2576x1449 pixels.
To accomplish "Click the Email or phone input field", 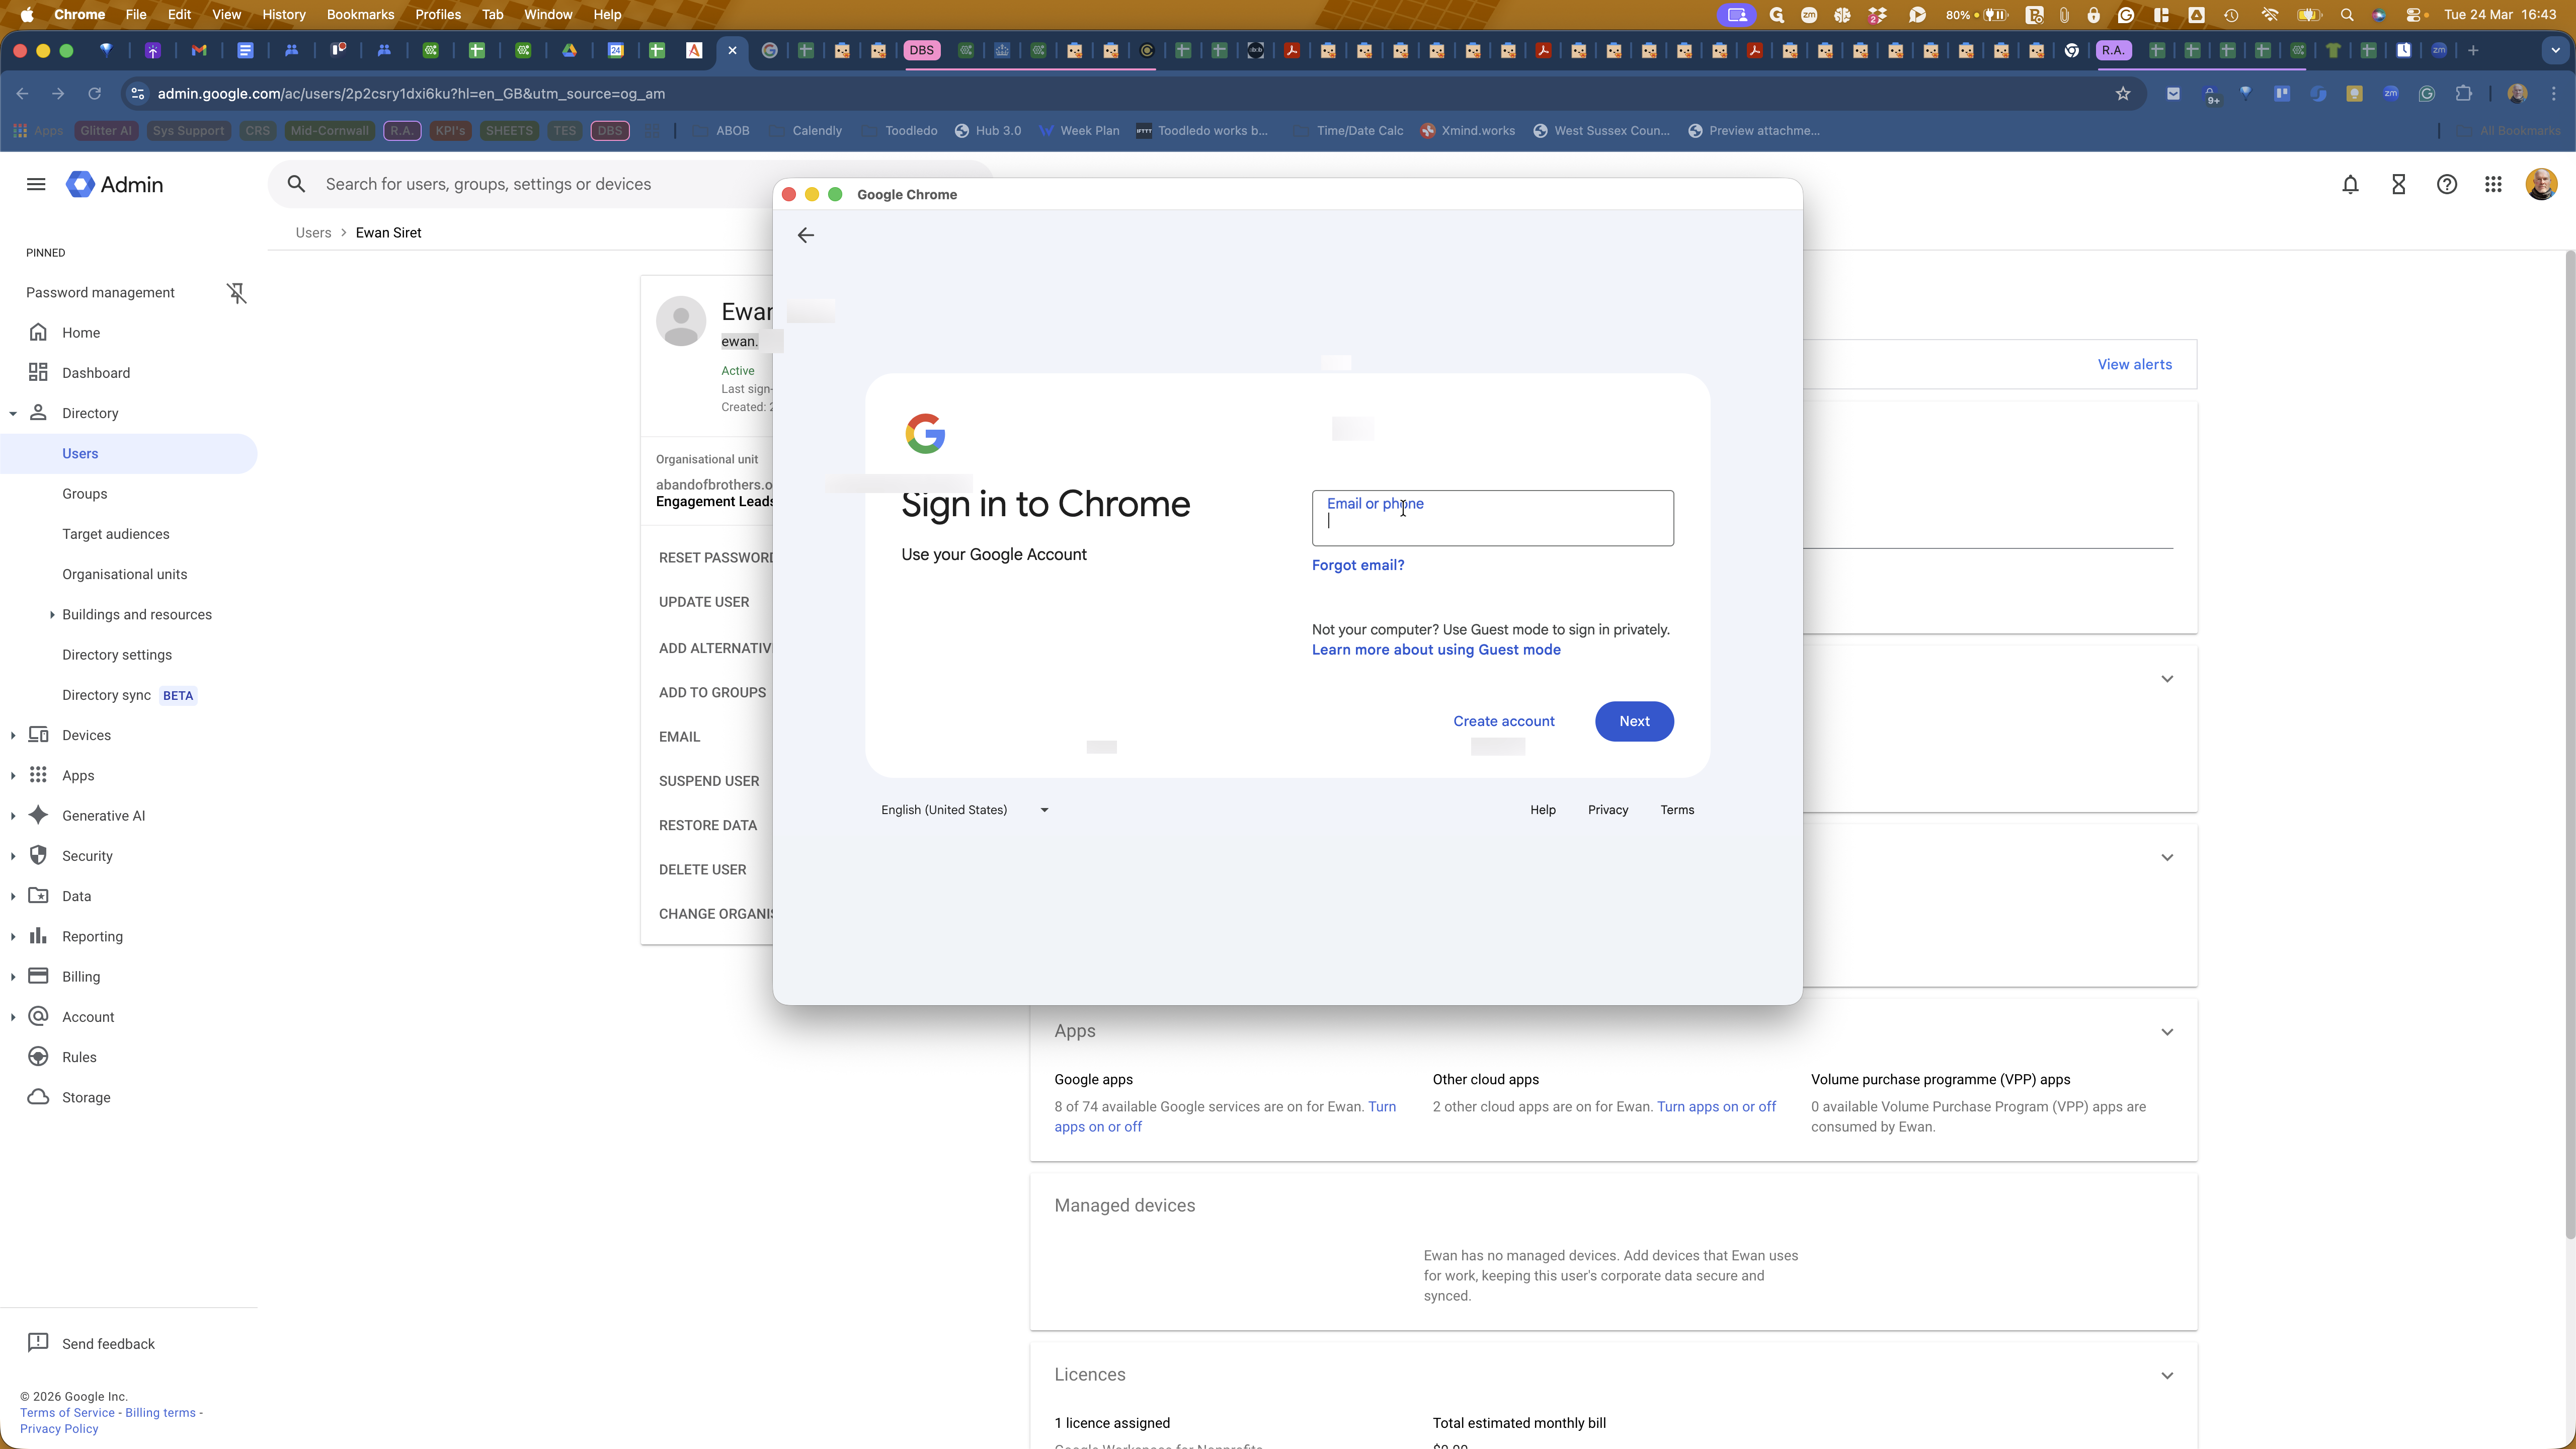I will pyautogui.click(x=1492, y=518).
